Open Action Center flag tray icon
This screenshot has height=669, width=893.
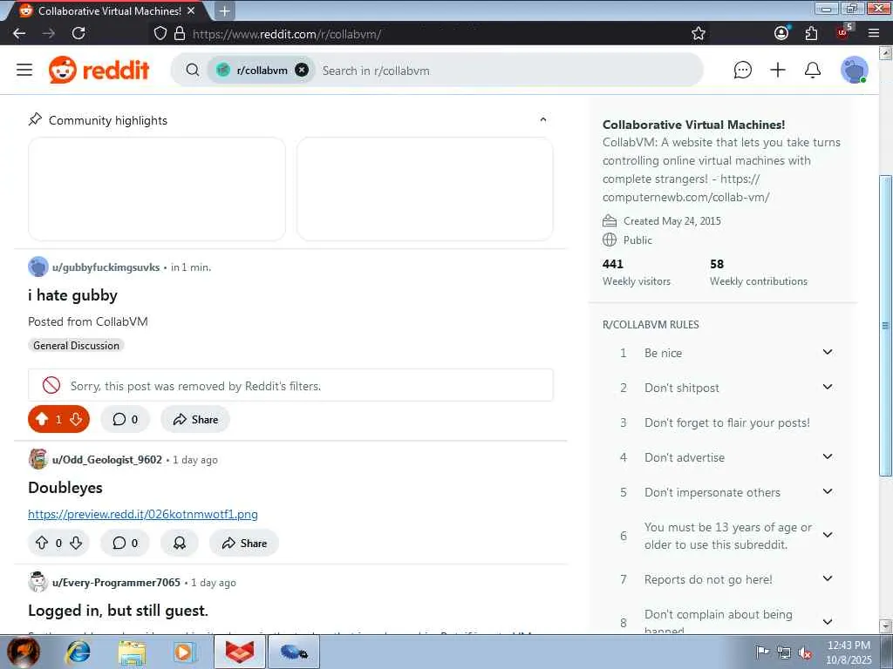pos(762,652)
